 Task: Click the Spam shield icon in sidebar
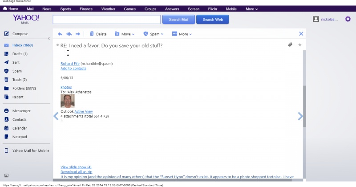click(x=6, y=71)
